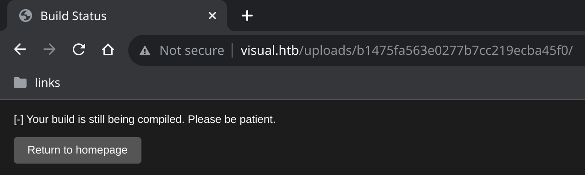The height and width of the screenshot is (175, 585).
Task: Click the warning triangle site info icon
Action: [x=145, y=50]
